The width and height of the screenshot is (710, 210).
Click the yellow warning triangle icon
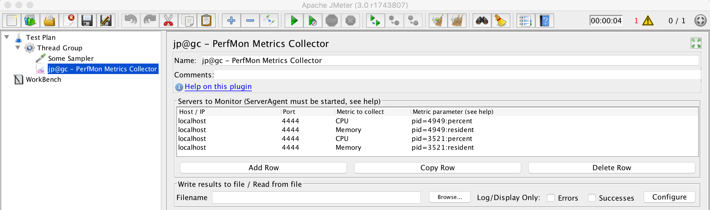(648, 21)
